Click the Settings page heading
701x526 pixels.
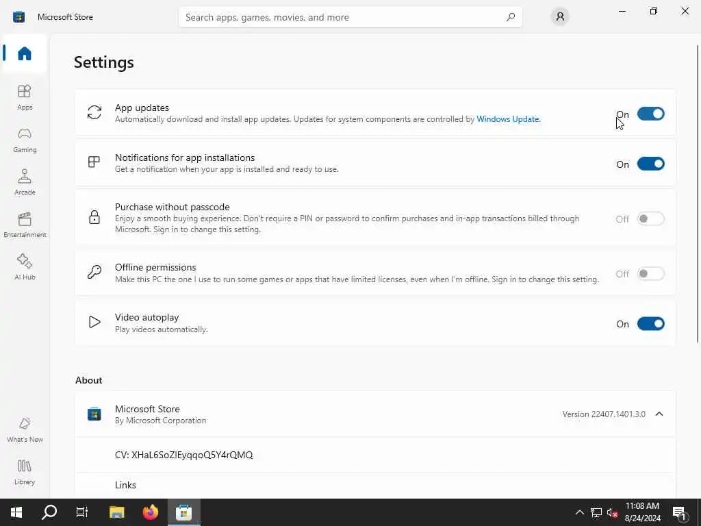click(x=104, y=62)
